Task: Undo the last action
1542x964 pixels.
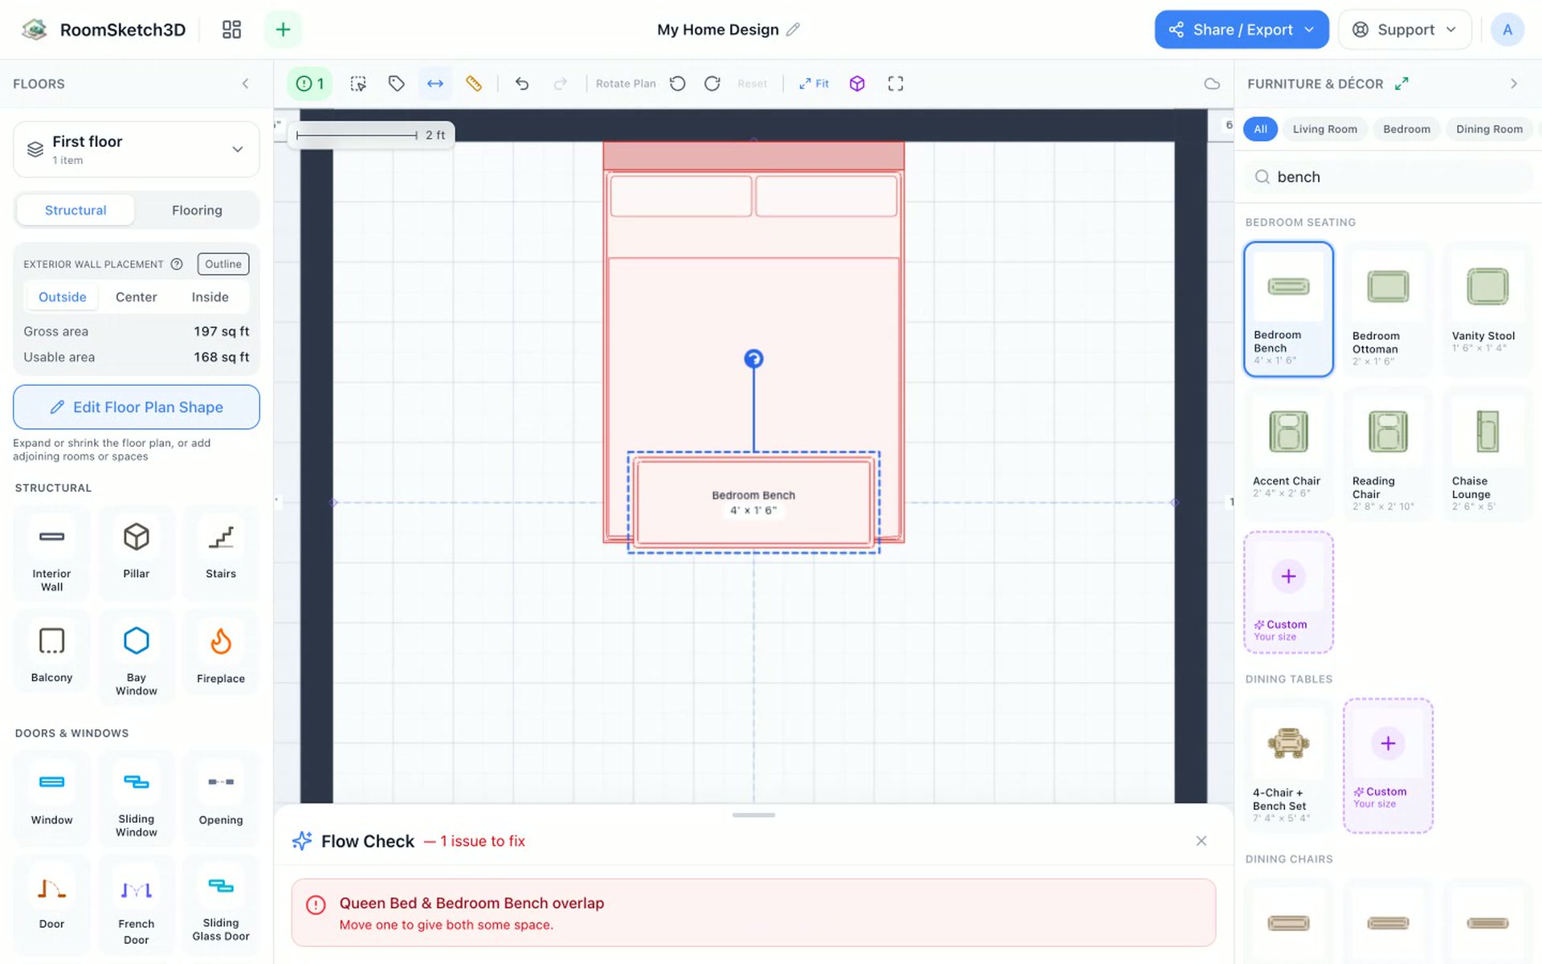Action: click(522, 84)
